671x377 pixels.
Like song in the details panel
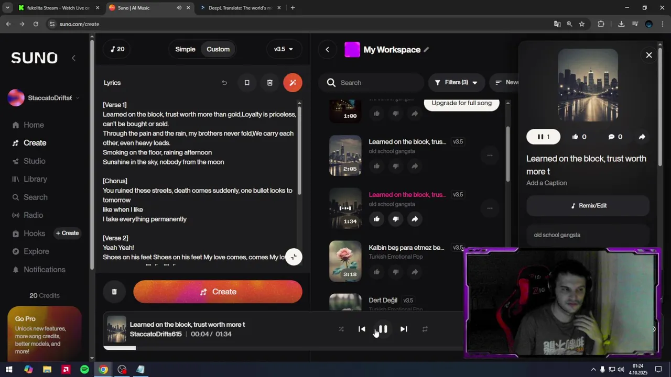pos(579,137)
